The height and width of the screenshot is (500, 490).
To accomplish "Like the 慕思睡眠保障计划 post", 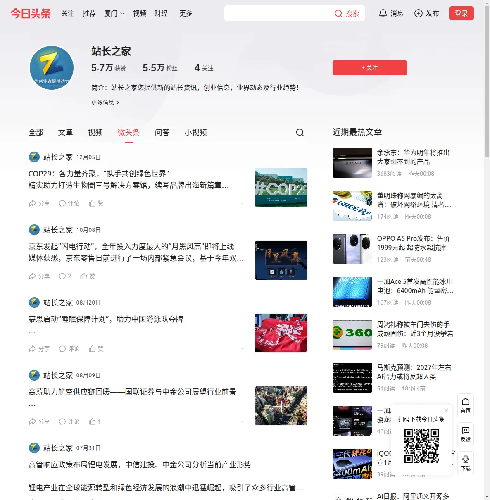I will coord(96,349).
